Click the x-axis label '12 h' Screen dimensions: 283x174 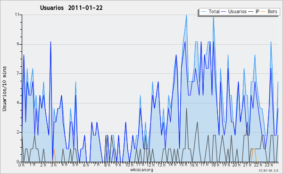[150, 165]
